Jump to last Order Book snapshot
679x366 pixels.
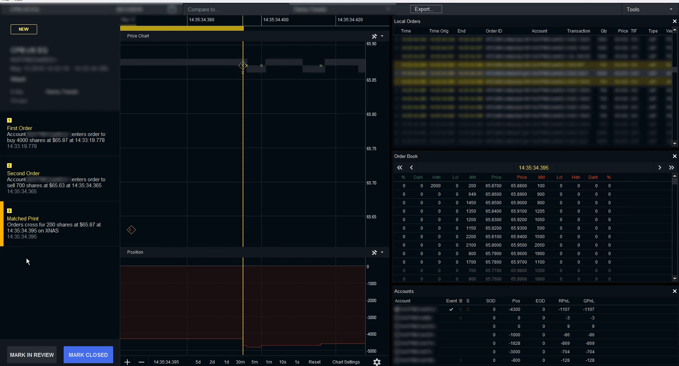click(671, 167)
